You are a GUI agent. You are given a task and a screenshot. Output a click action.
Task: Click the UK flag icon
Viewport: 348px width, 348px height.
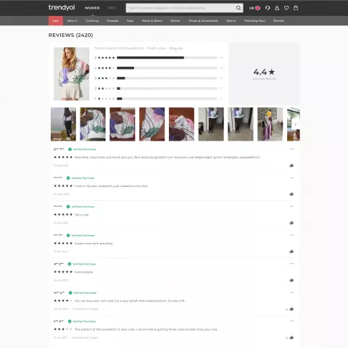[x=258, y=8]
